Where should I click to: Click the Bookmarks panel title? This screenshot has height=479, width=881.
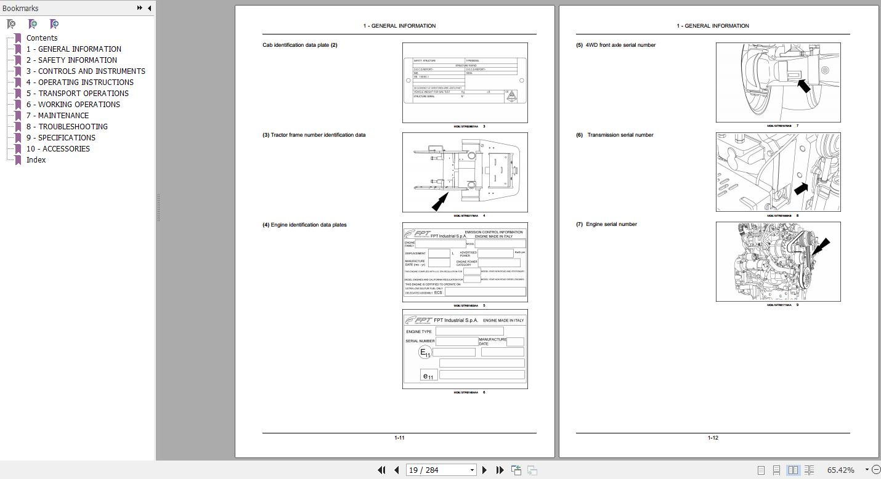tap(20, 8)
